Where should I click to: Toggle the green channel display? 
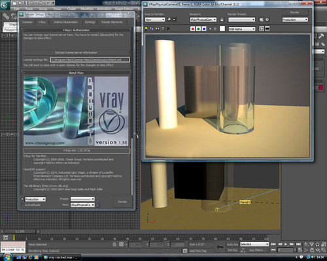[198, 29]
